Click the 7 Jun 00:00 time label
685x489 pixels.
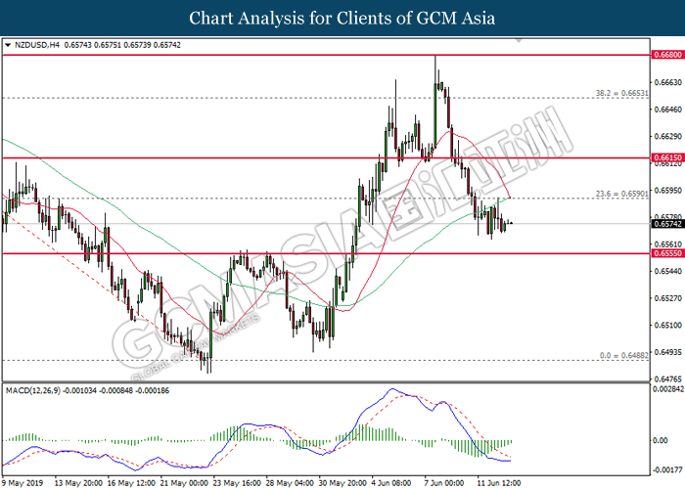[444, 483]
